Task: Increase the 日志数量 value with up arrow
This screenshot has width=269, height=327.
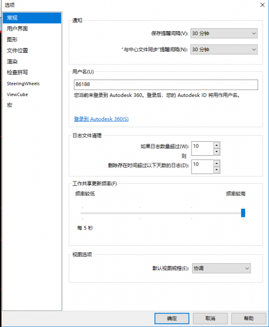Action: pyautogui.click(x=217, y=145)
